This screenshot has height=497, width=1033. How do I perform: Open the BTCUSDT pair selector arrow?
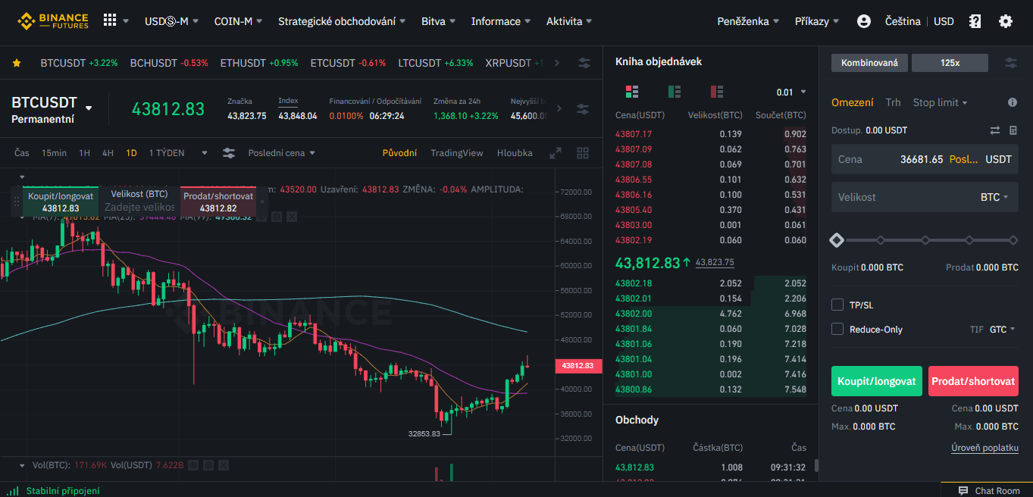pyautogui.click(x=89, y=108)
